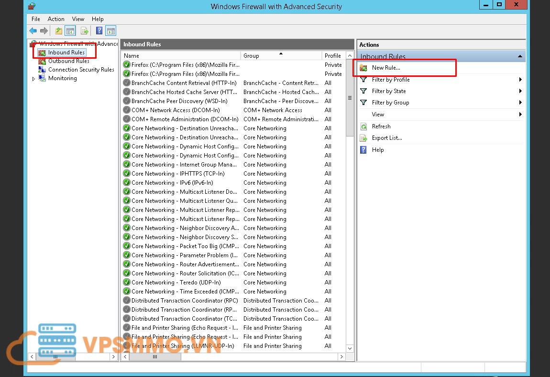Select the COM+ Network Access (DCOM-In) rule
The width and height of the screenshot is (550, 377).
click(x=176, y=110)
